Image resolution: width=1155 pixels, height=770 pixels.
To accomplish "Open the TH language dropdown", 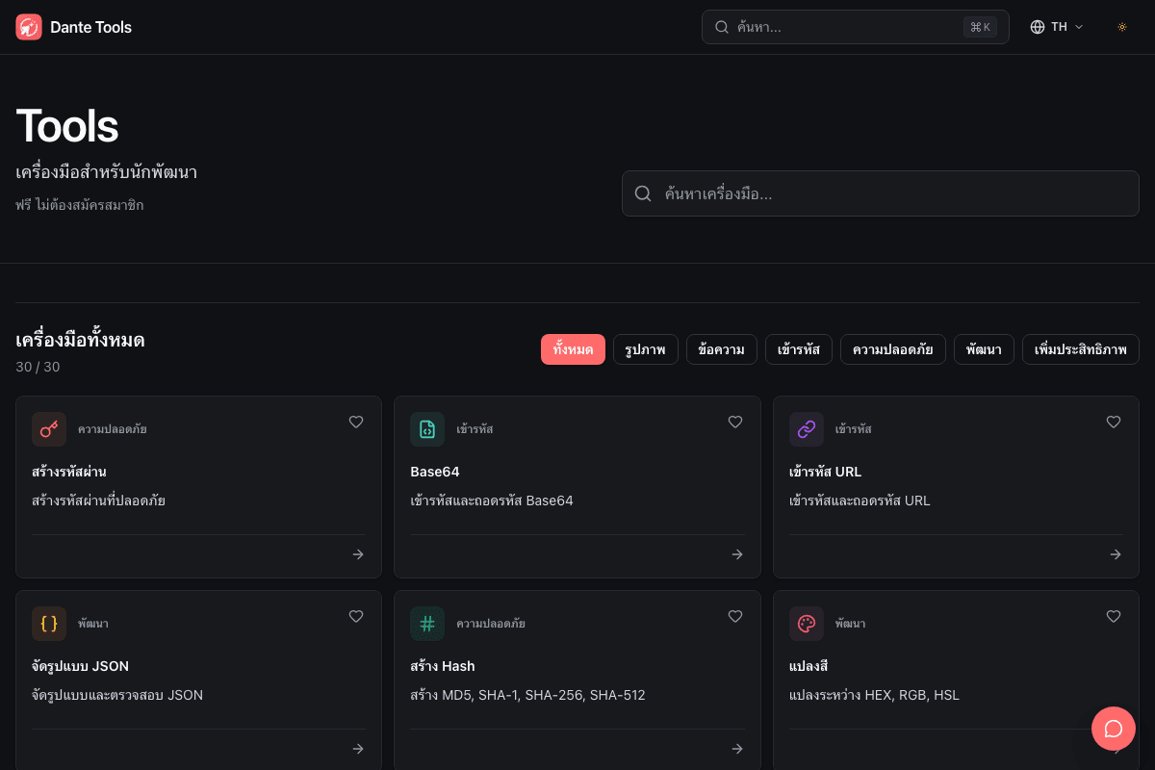I will [1057, 27].
